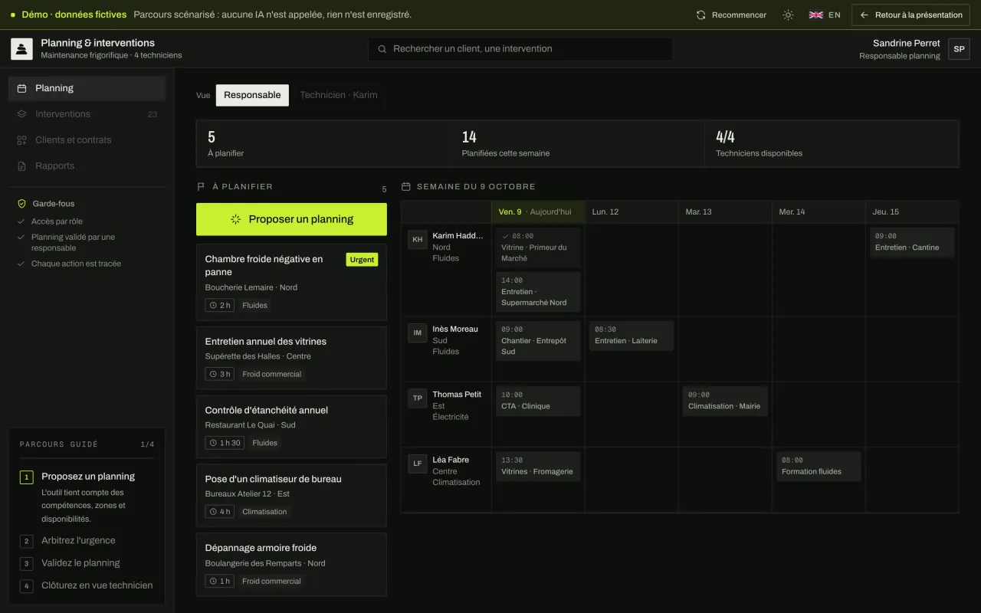Click the LF technician avatar

click(x=417, y=464)
